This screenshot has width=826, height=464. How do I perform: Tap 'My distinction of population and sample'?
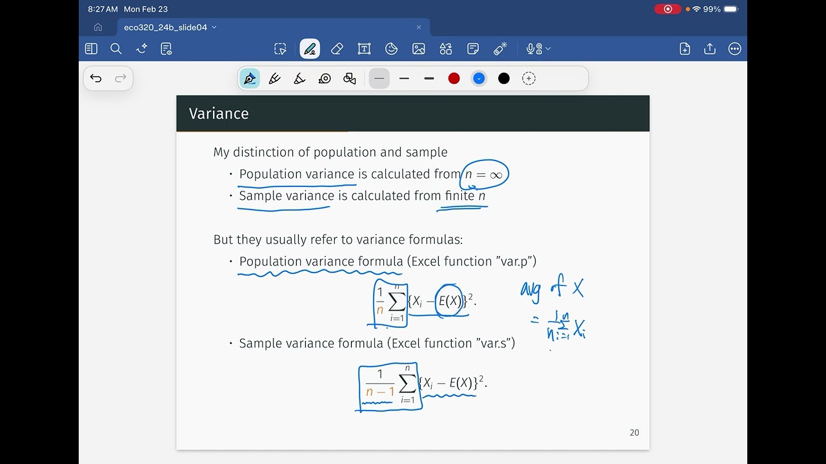[330, 153]
